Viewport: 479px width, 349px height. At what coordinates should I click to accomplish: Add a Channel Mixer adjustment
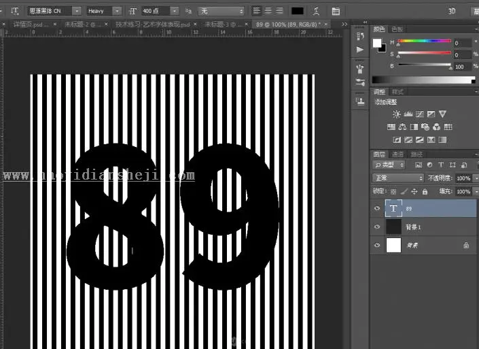point(437,127)
